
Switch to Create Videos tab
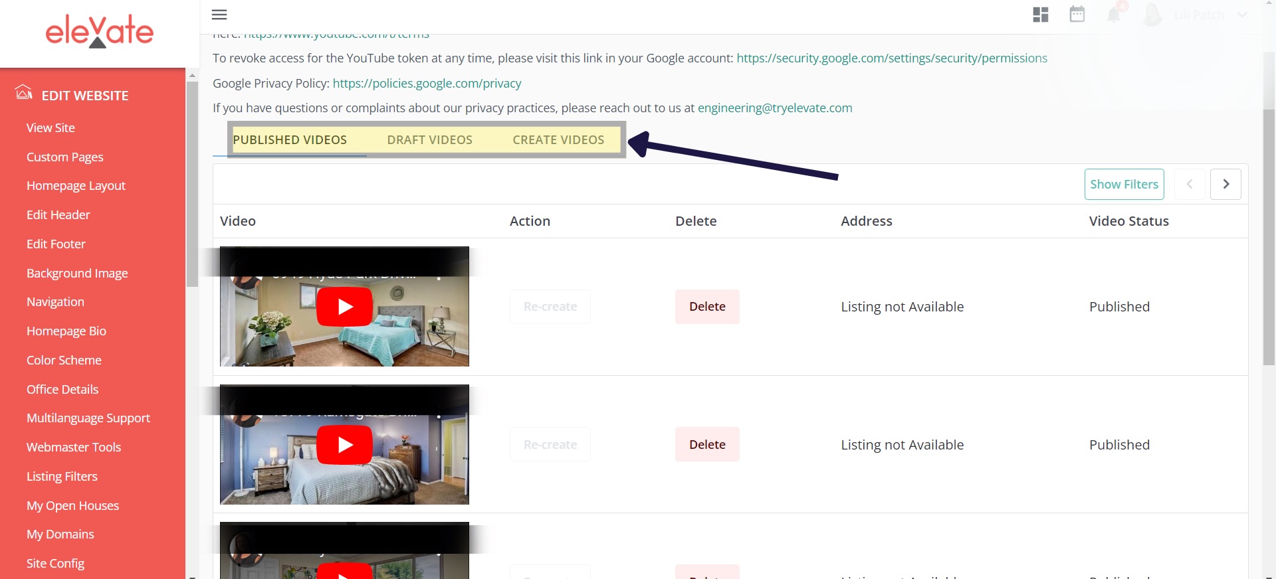[x=558, y=140]
